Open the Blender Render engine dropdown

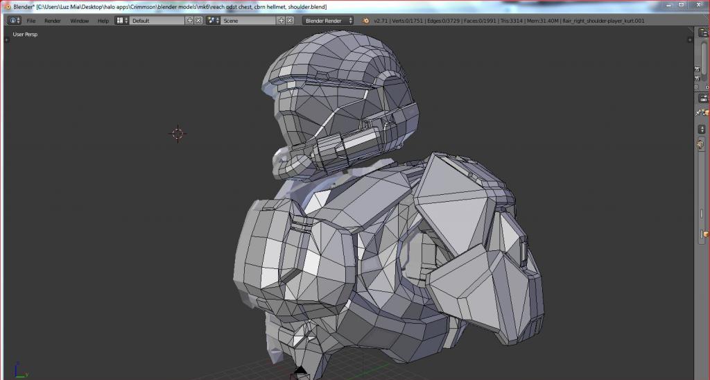(x=328, y=20)
